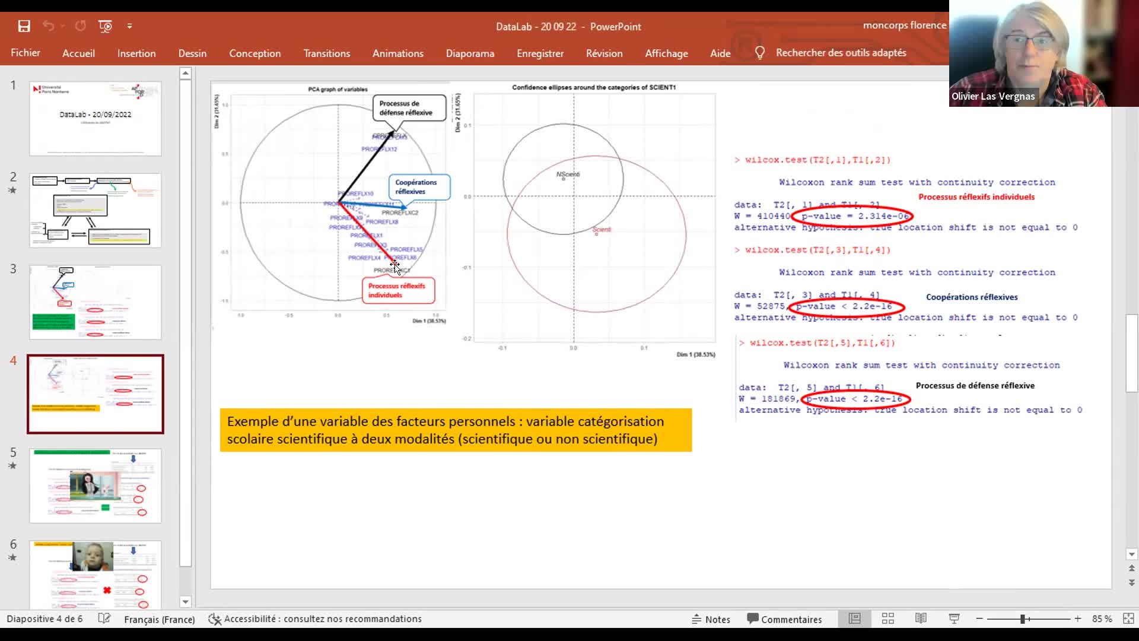Select Normal view button in status bar
Image resolution: width=1139 pixels, height=641 pixels.
point(854,618)
